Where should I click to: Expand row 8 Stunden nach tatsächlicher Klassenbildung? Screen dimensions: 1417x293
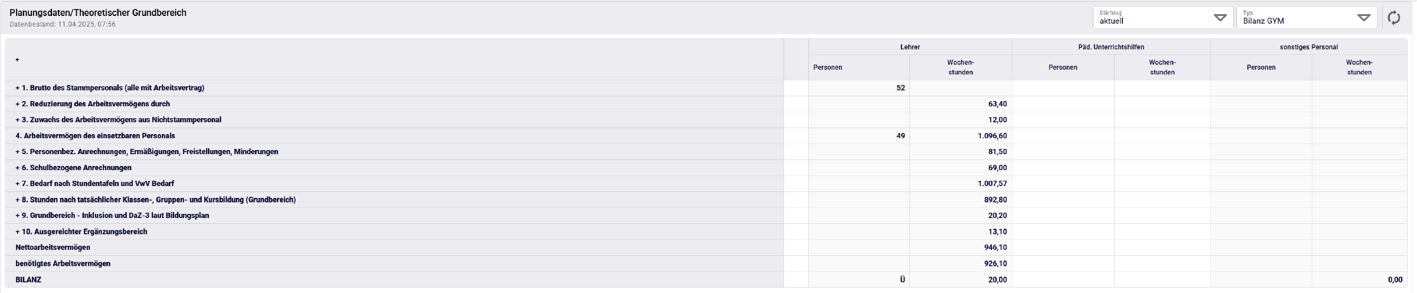(18, 200)
